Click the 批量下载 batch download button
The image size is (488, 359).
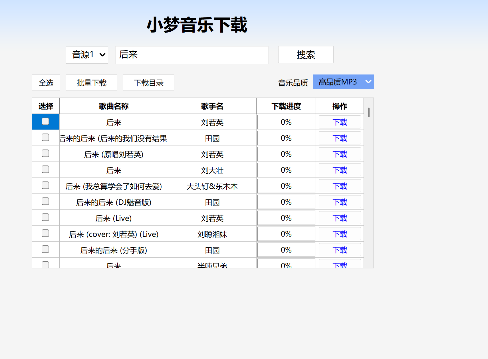tap(91, 83)
